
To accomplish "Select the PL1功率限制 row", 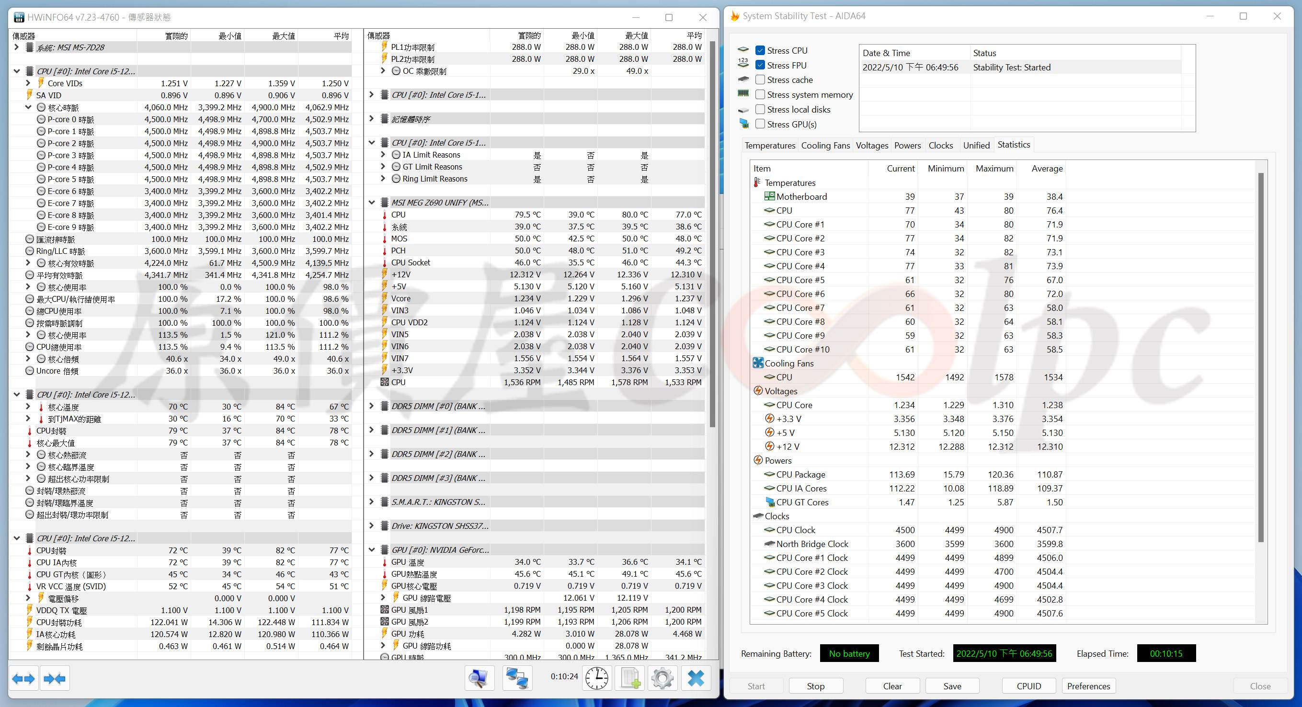I will pyautogui.click(x=535, y=47).
